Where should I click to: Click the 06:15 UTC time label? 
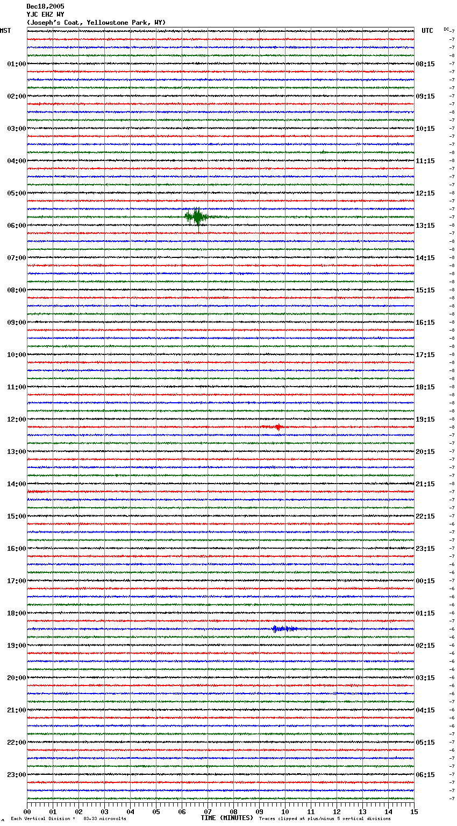425,775
